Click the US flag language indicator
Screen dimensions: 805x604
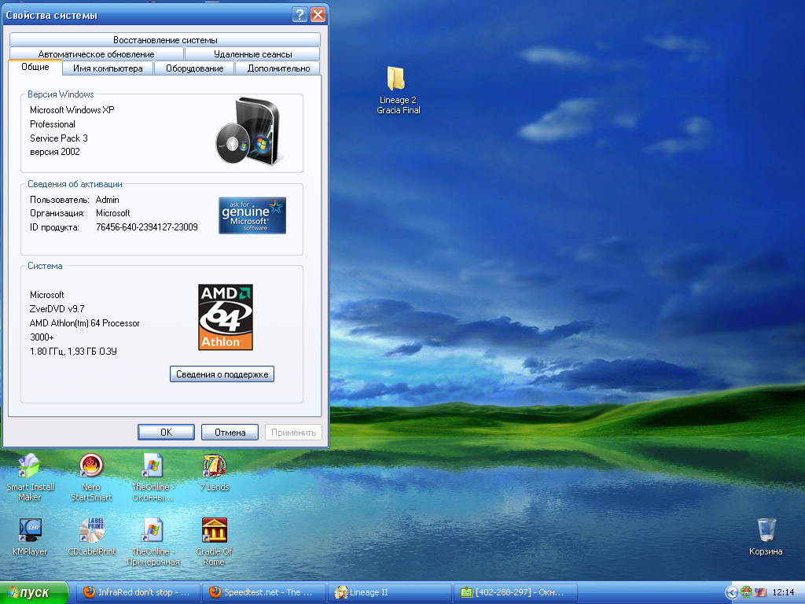760,592
